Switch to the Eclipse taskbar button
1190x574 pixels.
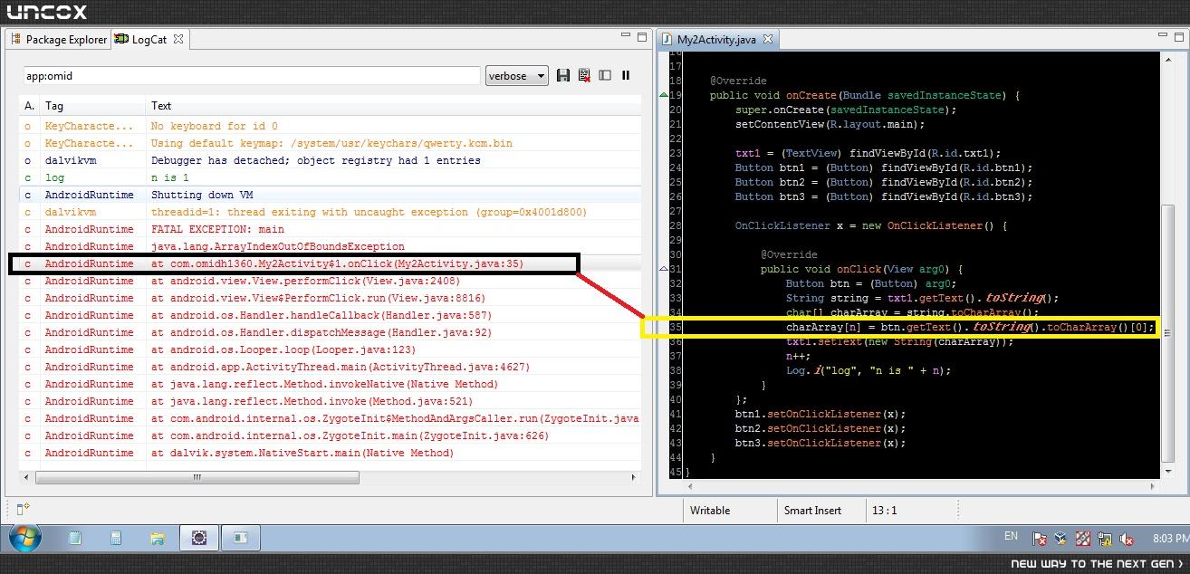click(198, 538)
